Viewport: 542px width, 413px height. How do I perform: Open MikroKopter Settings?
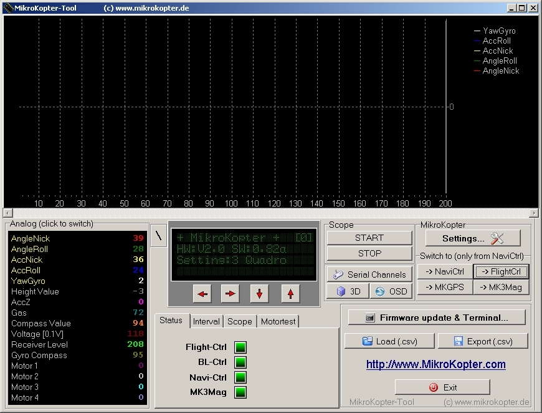473,238
